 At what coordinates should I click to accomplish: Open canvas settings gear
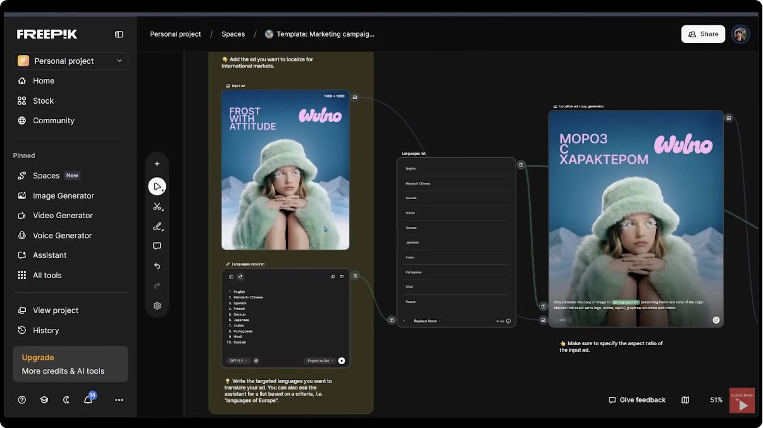pos(157,305)
